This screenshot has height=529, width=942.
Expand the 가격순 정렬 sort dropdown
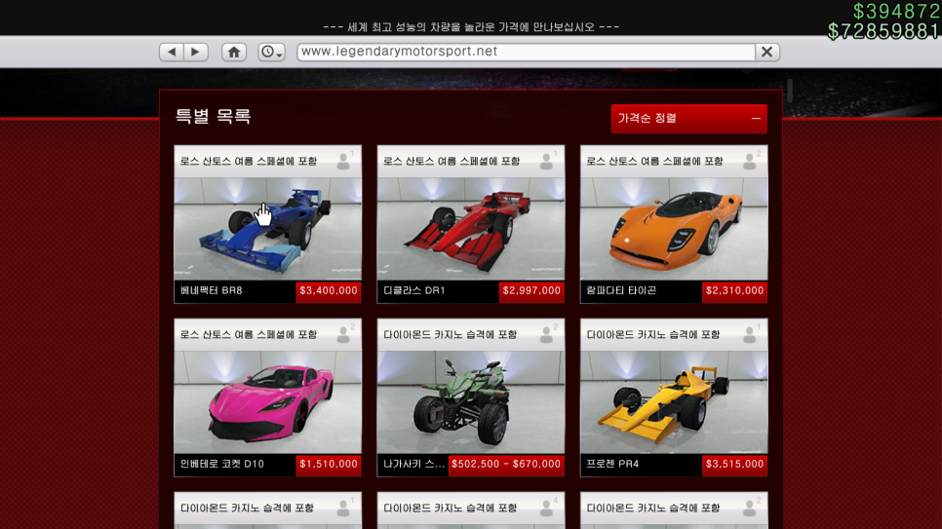coord(689,118)
